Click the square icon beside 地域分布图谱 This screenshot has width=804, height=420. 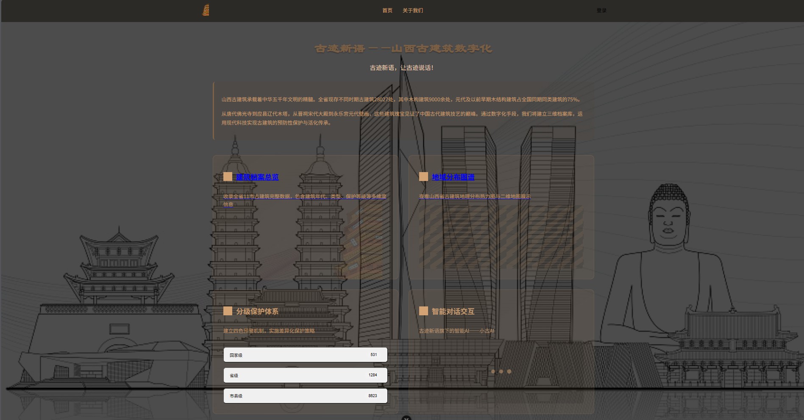(x=423, y=177)
